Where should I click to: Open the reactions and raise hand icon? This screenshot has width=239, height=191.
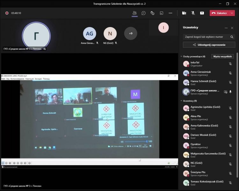153,13
